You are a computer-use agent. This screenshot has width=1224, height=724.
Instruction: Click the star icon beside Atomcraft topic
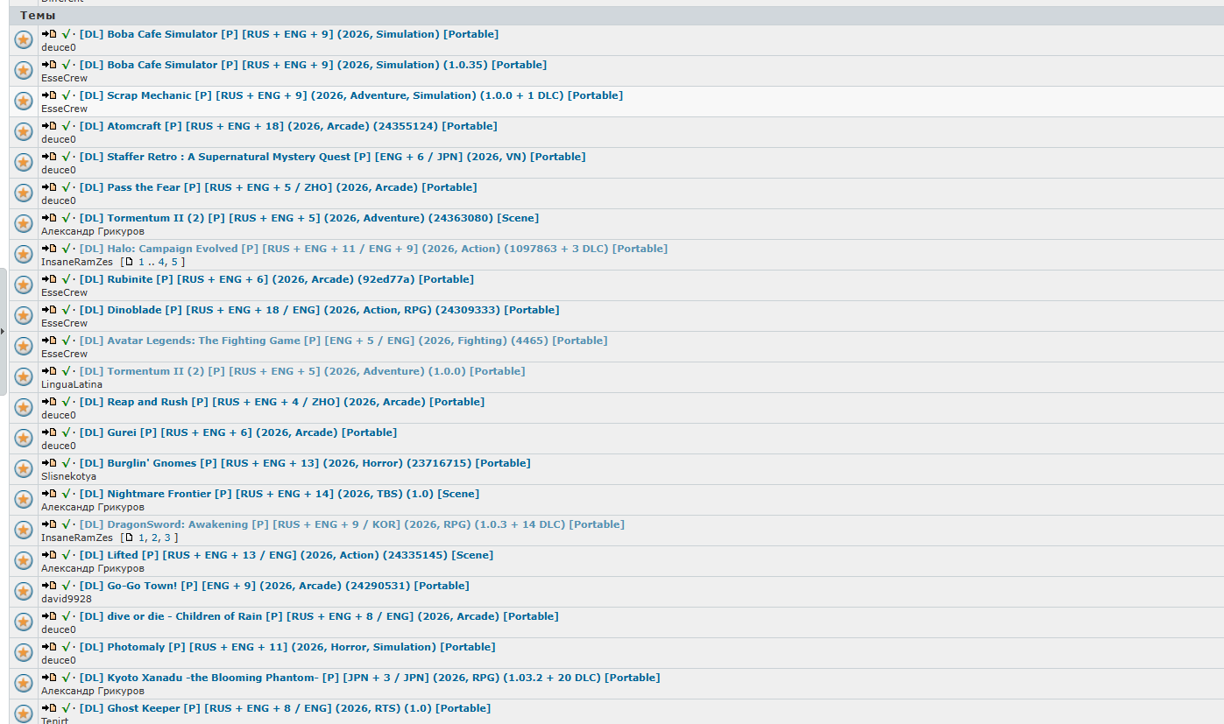click(x=24, y=132)
